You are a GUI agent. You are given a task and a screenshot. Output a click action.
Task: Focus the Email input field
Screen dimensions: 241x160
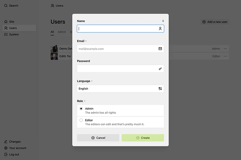click(117, 49)
